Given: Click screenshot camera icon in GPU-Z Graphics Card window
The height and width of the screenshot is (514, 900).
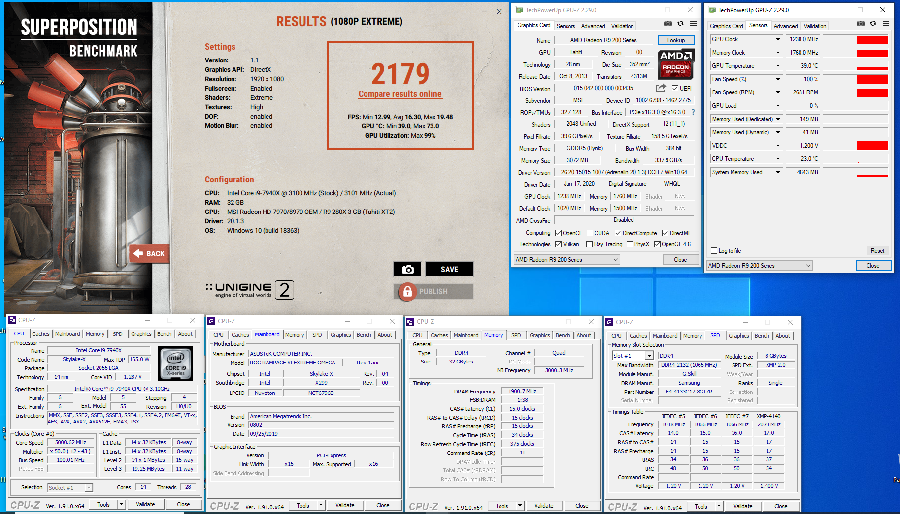Looking at the screenshot, I should click(667, 23).
